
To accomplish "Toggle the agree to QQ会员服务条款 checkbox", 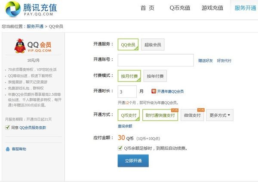I will tap(7, 127).
